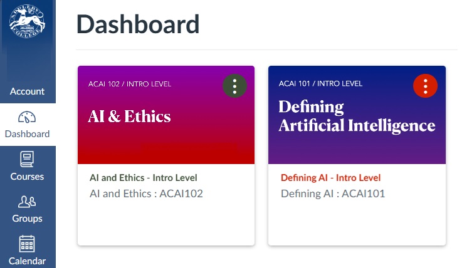Open the AI & Ethics card options menu
462x268 pixels.
click(x=234, y=86)
